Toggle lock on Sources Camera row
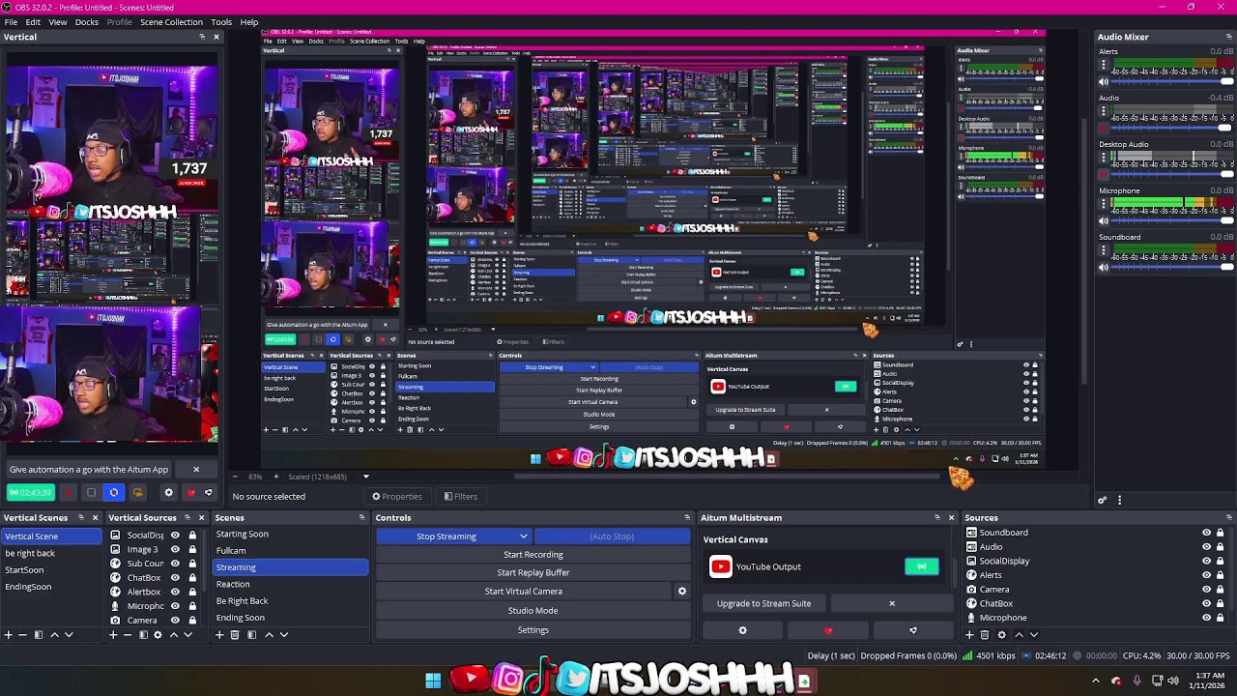This screenshot has height=696, width=1237. point(1220,589)
